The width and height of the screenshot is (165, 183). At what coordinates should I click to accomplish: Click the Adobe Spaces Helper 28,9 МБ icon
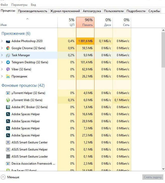tap(8, 121)
